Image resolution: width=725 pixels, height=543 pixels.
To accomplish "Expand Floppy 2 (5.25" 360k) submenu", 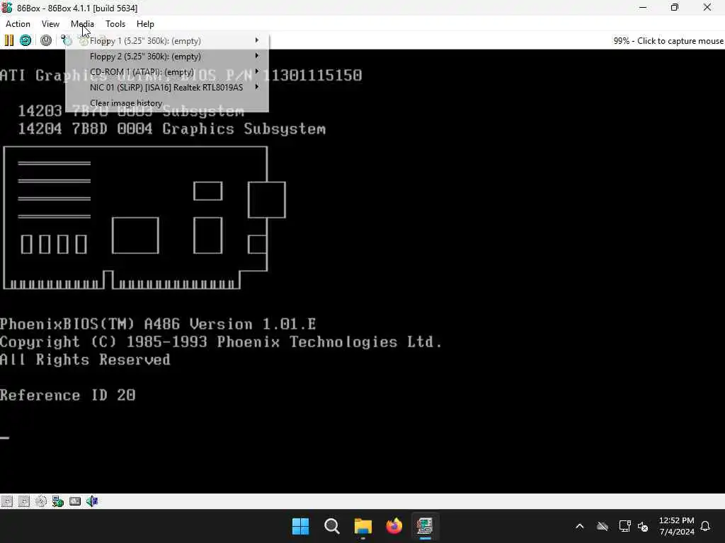I will (167, 57).
